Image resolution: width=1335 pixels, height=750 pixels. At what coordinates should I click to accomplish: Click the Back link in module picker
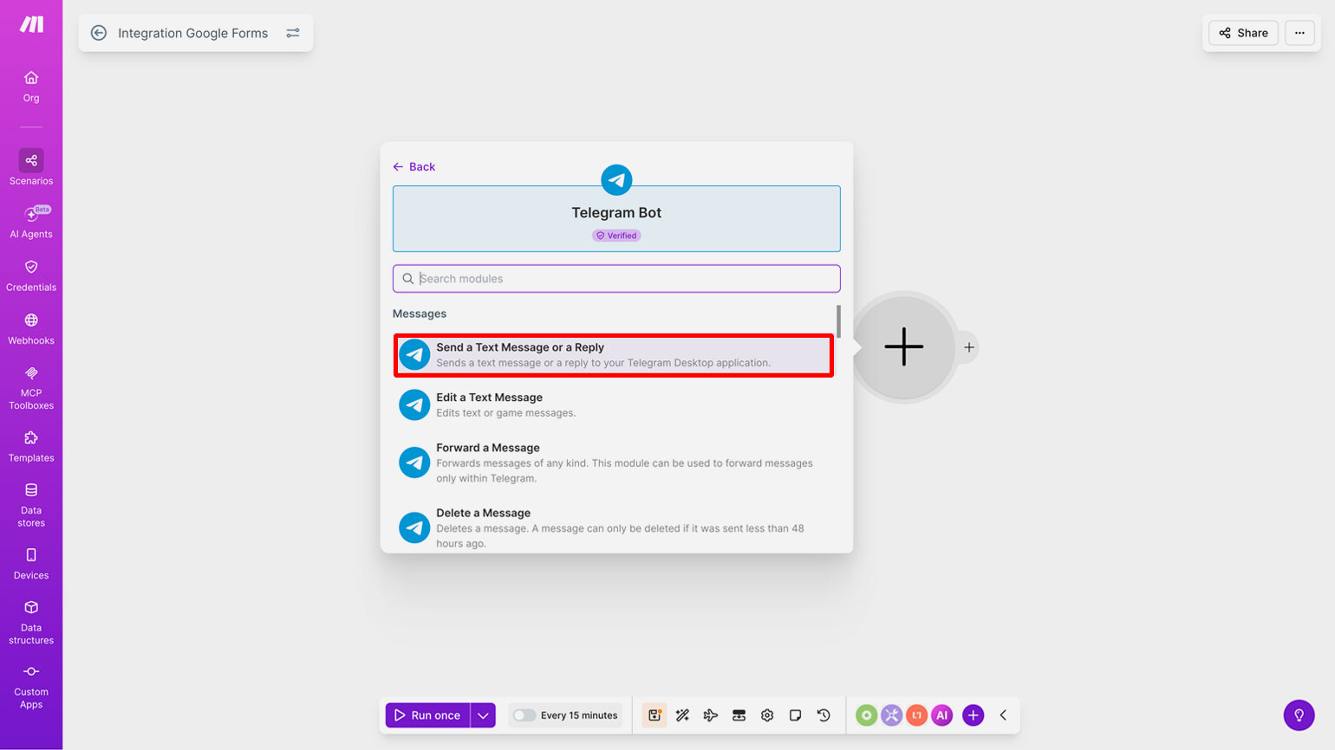414,166
